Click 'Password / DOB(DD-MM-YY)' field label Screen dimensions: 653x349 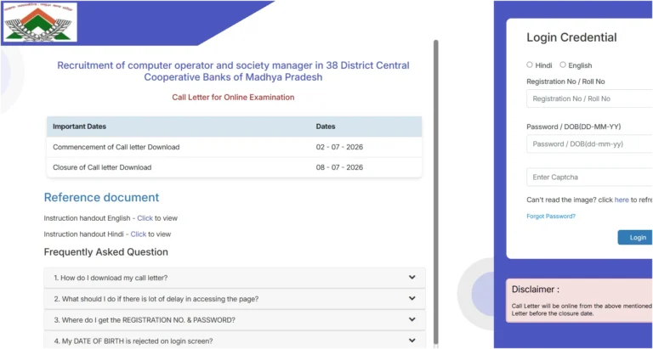pos(574,127)
